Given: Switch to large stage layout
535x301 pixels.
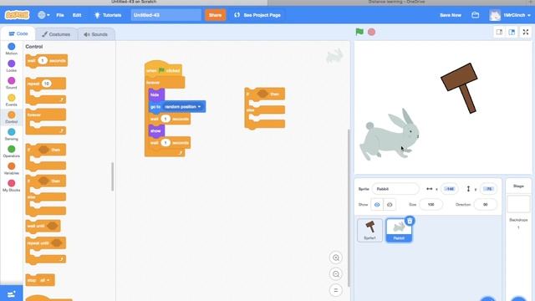Looking at the screenshot, I should tap(512, 32).
